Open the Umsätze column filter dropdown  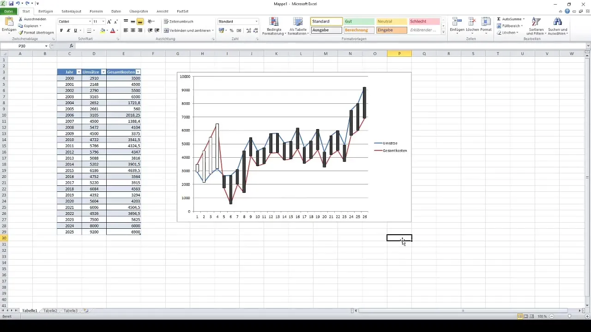(x=103, y=72)
